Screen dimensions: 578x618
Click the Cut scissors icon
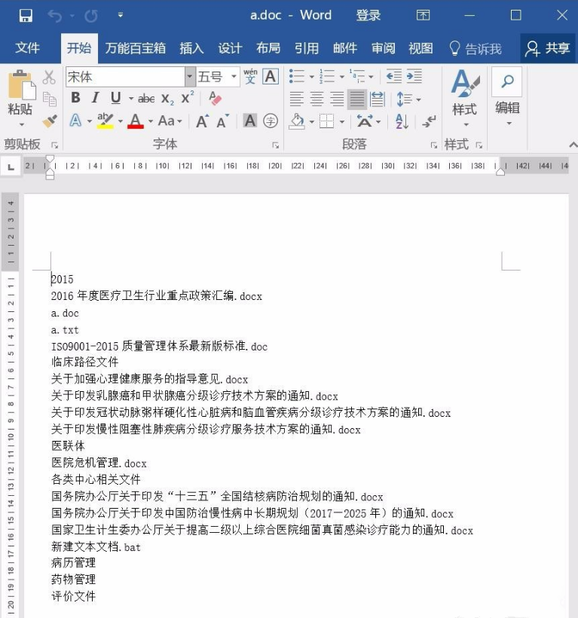click(x=49, y=77)
